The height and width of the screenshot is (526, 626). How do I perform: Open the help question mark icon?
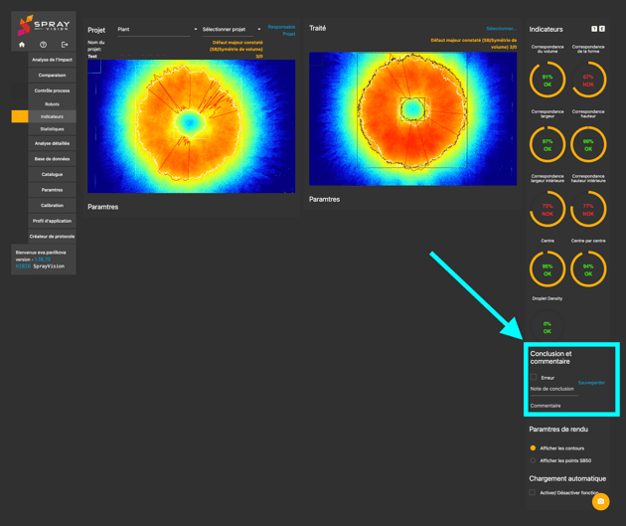pos(43,45)
